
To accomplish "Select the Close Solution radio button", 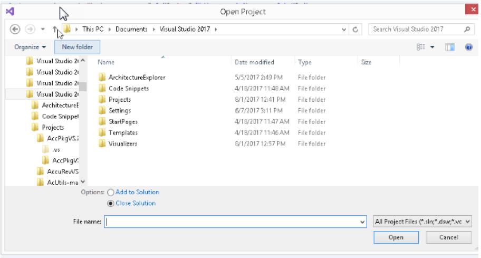I will coord(110,204).
